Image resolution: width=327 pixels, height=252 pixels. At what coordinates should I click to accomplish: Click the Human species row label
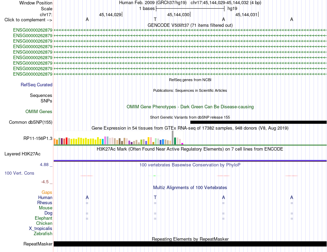tap(45, 197)
